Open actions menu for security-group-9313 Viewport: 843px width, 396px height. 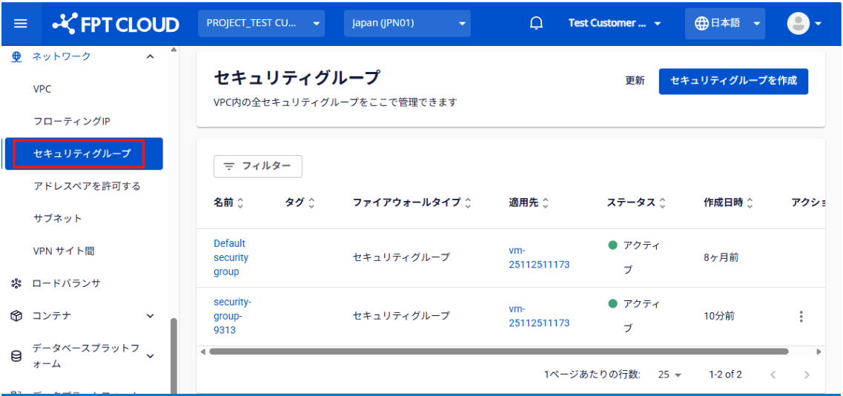click(x=801, y=317)
